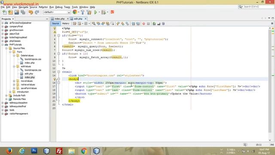This screenshot has width=275, height=155.
Task: Select the History view button
Action: click(x=66, y=23)
